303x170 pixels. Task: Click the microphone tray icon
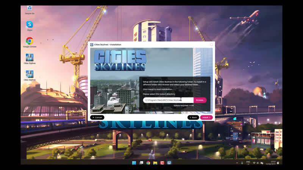[x=242, y=163]
